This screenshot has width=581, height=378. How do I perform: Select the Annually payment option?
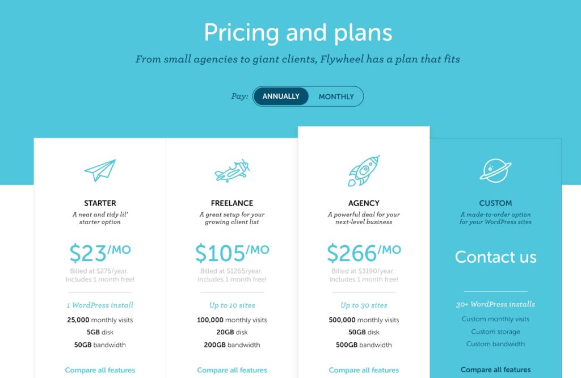pos(281,96)
